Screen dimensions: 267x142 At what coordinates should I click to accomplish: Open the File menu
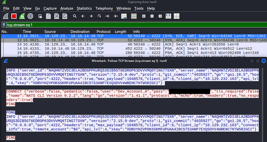(x=6, y=8)
